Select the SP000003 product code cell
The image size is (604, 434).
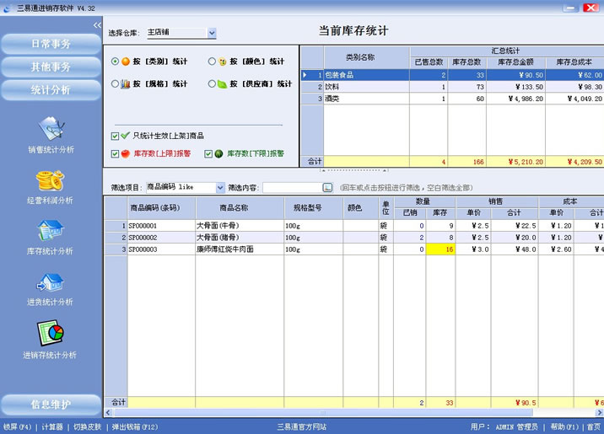pyautogui.click(x=161, y=249)
